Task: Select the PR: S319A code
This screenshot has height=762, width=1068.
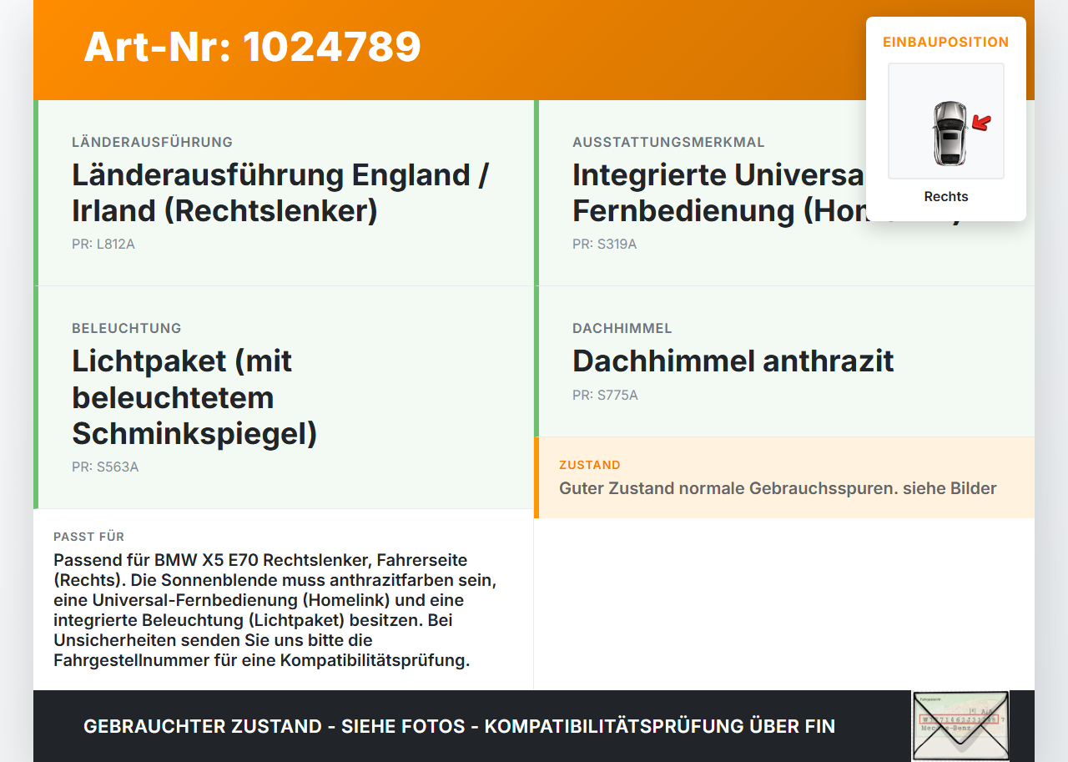Action: (604, 244)
